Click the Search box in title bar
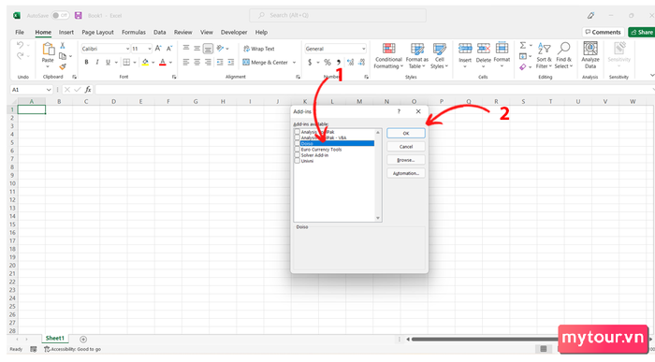655x362 pixels. click(338, 16)
